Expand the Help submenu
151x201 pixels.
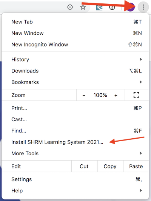pos(75,190)
